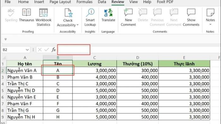Select cell 'Nguyễn Thị H'
Image resolution: width=221 pixels, height=124 pixels.
pyautogui.click(x=25, y=117)
